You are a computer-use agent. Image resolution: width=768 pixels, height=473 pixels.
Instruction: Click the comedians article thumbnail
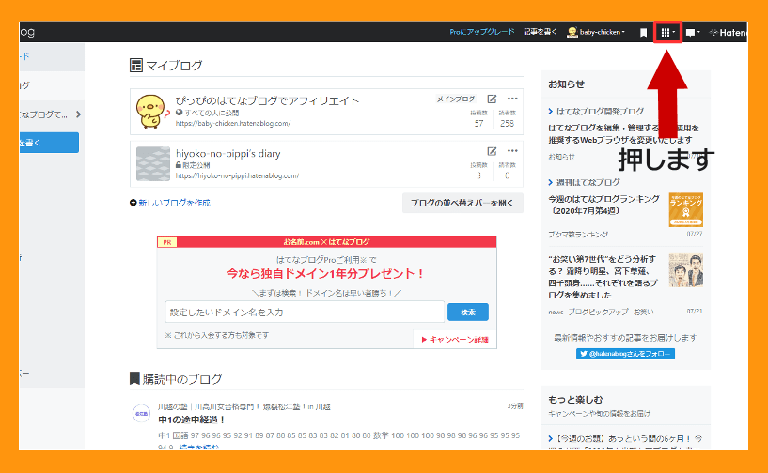pos(685,270)
